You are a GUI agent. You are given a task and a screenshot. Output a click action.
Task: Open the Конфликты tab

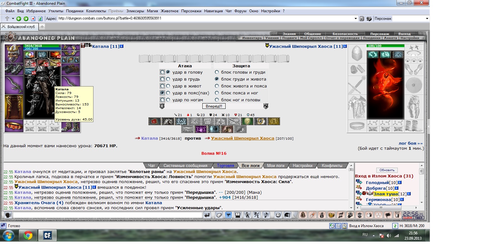[x=332, y=165]
